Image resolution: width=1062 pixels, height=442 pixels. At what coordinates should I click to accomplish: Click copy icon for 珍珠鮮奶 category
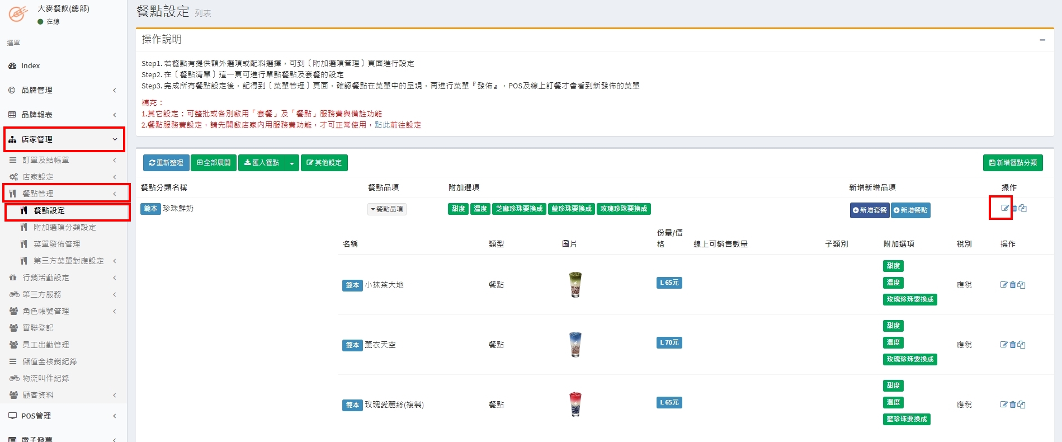(x=1023, y=208)
